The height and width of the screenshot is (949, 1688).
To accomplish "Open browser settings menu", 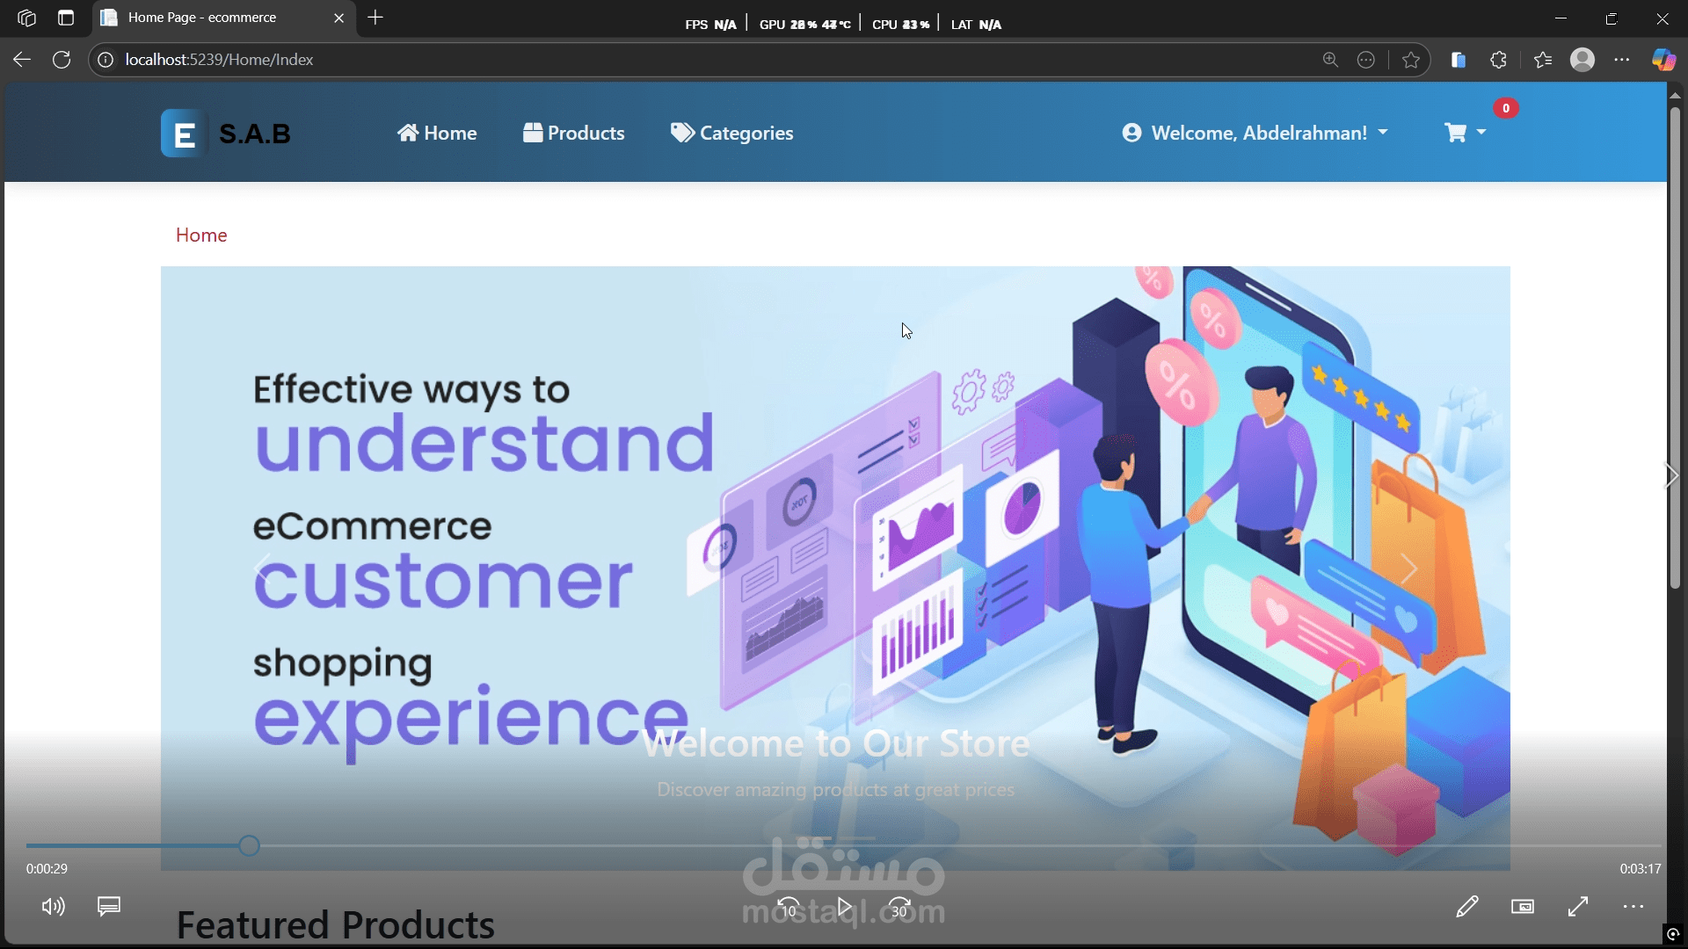I will point(1622,59).
